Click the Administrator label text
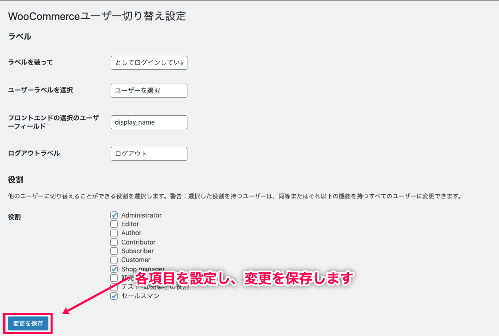 [141, 215]
